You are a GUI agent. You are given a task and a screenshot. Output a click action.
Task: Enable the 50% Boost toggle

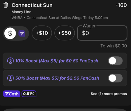(x=116, y=78)
